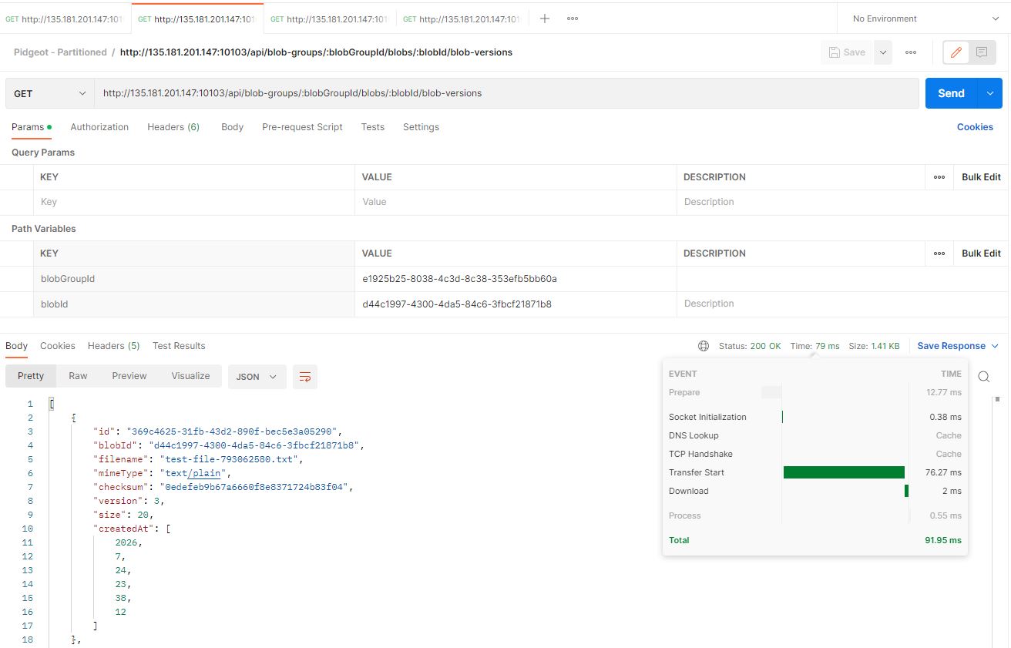Toggle line wrap icon beside JSON
Image resolution: width=1011 pixels, height=648 pixels.
point(305,377)
